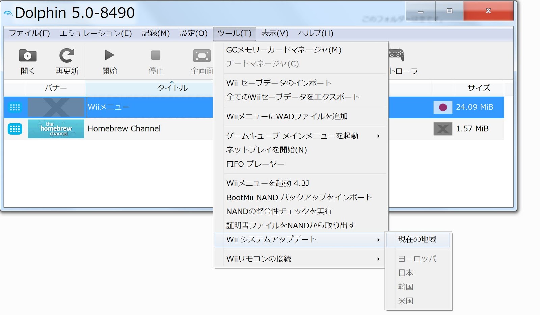Image resolution: width=540 pixels, height=315 pixels.
Task: Choose WiiメニューにWADファイルを追加
Action: (x=301, y=116)
